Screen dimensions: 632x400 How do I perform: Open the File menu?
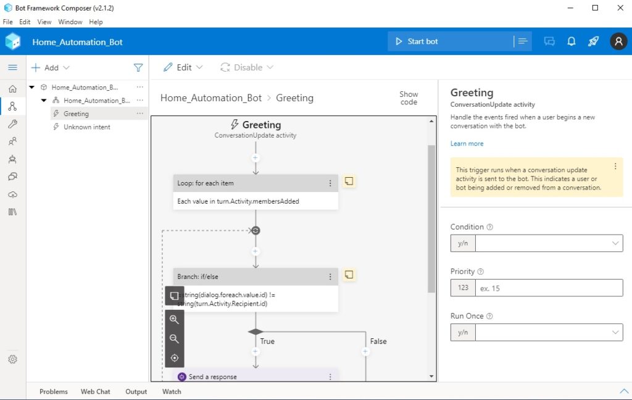[x=8, y=22]
